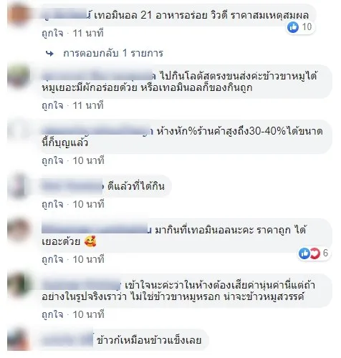Click the reaction count 6
The image size is (341, 358).
tap(325, 253)
